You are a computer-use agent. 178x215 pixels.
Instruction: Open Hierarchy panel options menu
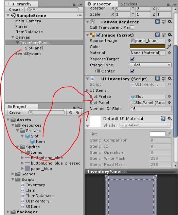pos(80,5)
